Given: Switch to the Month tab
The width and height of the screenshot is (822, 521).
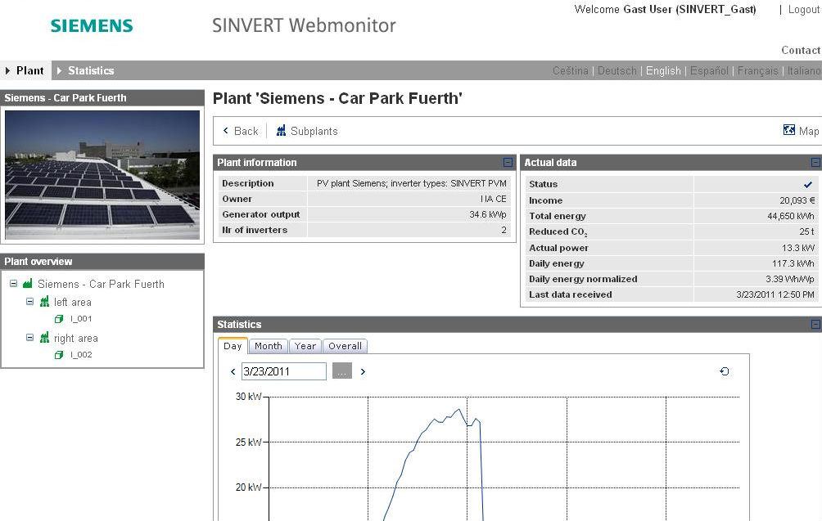Looking at the screenshot, I should coord(268,346).
